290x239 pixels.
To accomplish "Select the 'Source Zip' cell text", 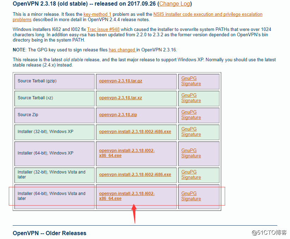I will tap(28, 115).
